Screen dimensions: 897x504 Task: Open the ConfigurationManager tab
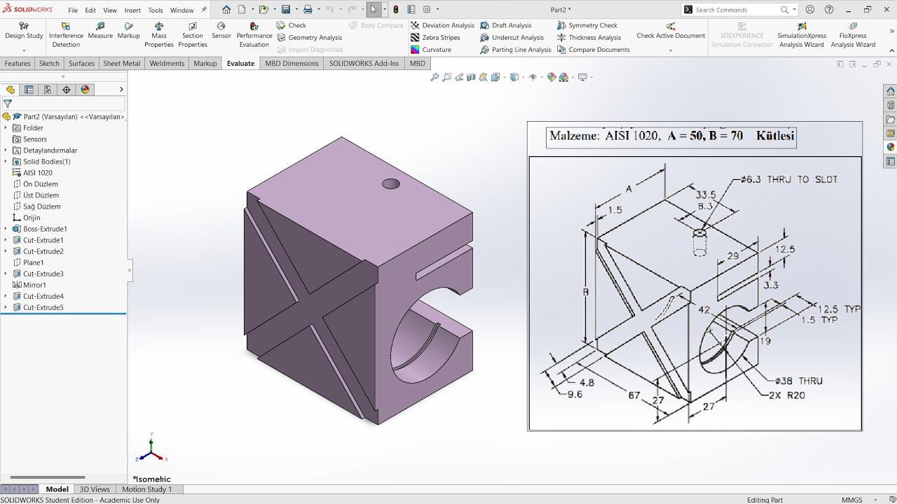[48, 90]
